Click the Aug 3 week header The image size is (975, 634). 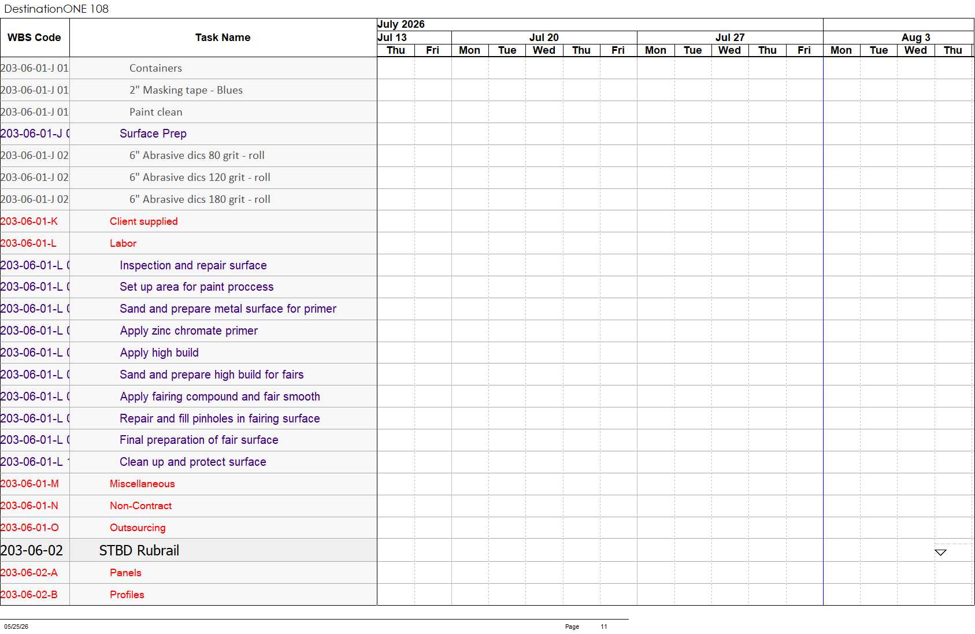click(915, 38)
